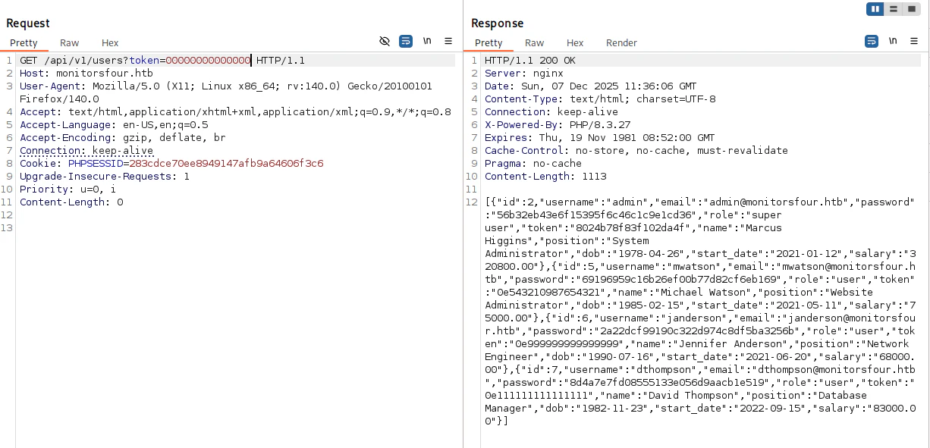The width and height of the screenshot is (930, 448).
Task: Open the Request panel hamburger options menu
Action: (448, 41)
